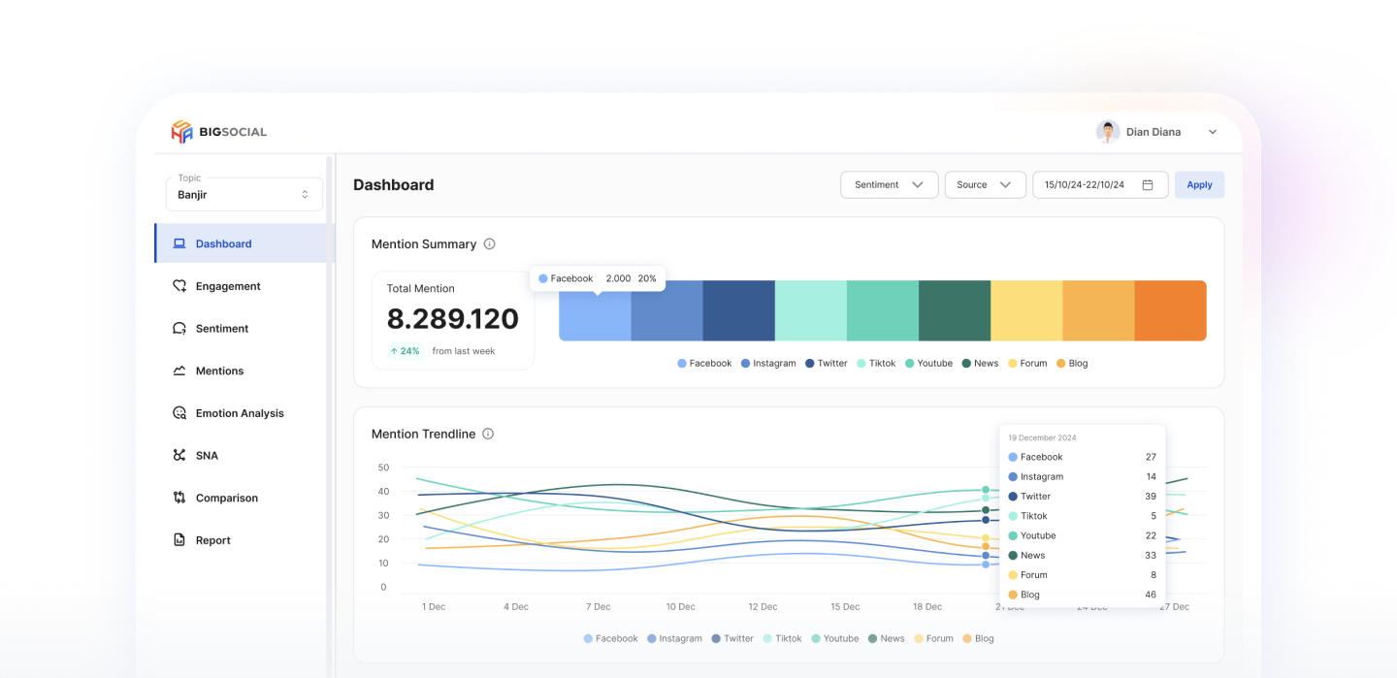Open the Source filter dropdown
The width and height of the screenshot is (1397, 678).
(x=985, y=185)
